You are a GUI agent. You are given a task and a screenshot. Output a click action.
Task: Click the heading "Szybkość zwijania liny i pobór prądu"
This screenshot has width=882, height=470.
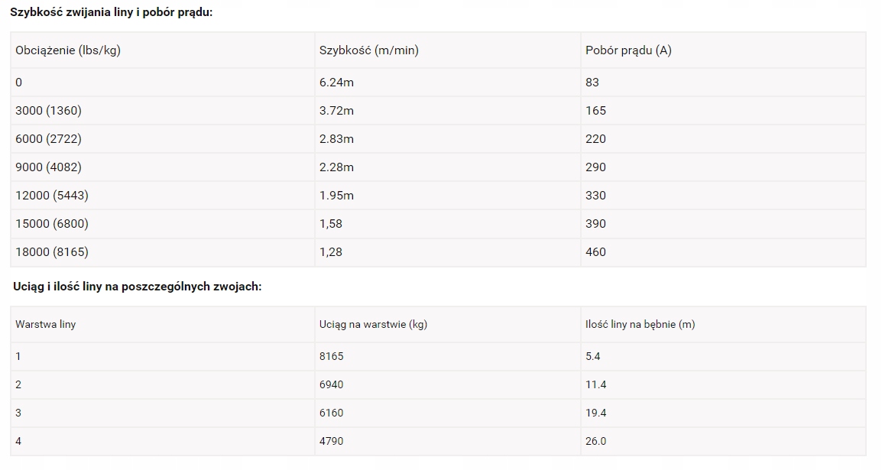tap(111, 13)
